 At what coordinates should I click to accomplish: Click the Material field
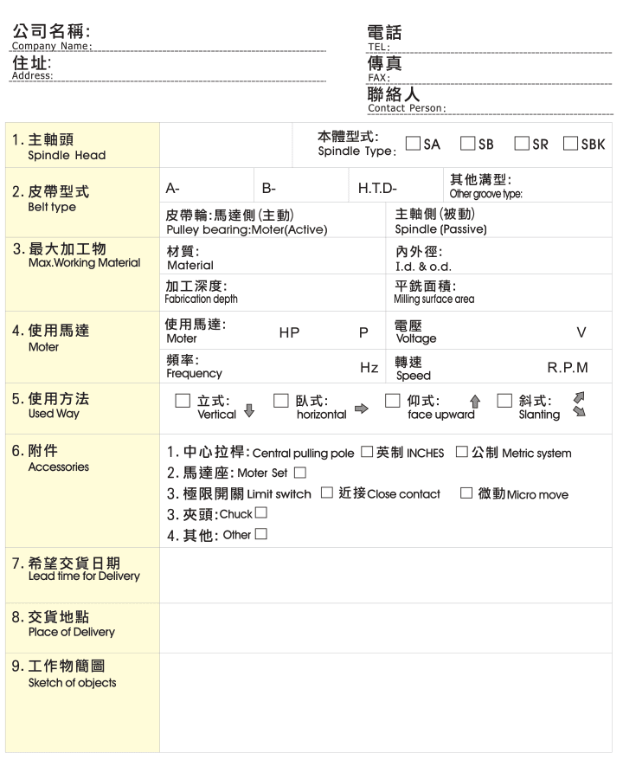pyautogui.click(x=273, y=256)
